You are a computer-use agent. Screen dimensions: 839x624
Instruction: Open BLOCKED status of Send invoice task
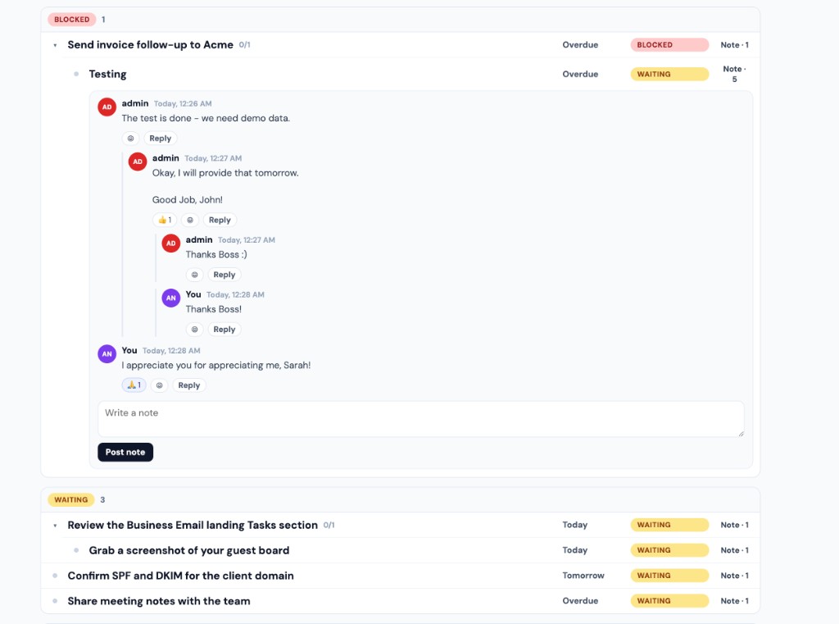(x=669, y=45)
